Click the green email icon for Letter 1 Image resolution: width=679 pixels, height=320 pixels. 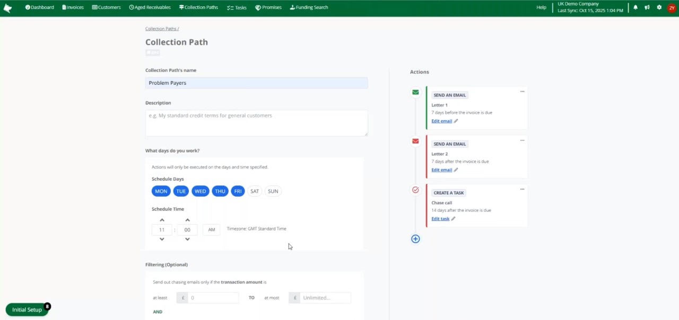[x=415, y=92]
